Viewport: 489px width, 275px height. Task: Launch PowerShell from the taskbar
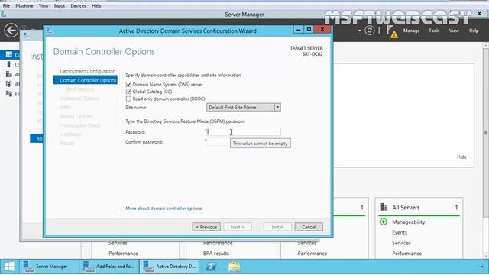(211, 267)
